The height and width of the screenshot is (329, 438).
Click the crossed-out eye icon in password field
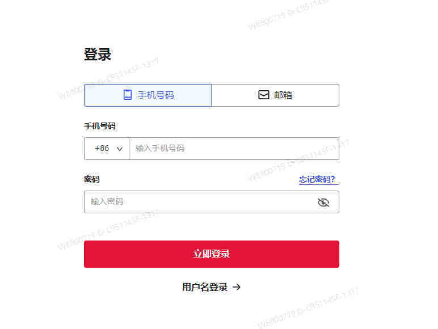coord(323,202)
